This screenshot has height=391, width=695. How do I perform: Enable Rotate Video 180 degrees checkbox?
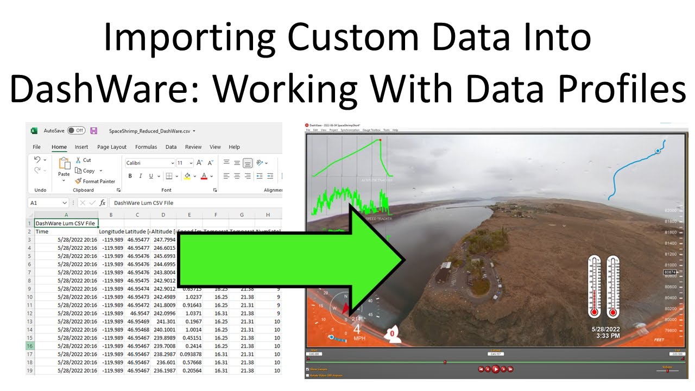point(308,375)
